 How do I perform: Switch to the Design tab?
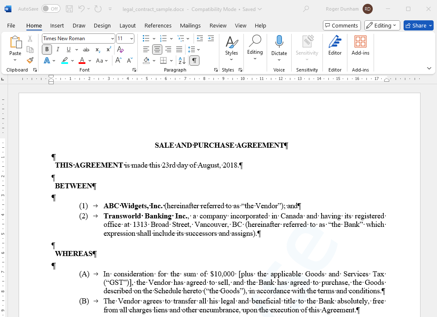click(x=102, y=25)
